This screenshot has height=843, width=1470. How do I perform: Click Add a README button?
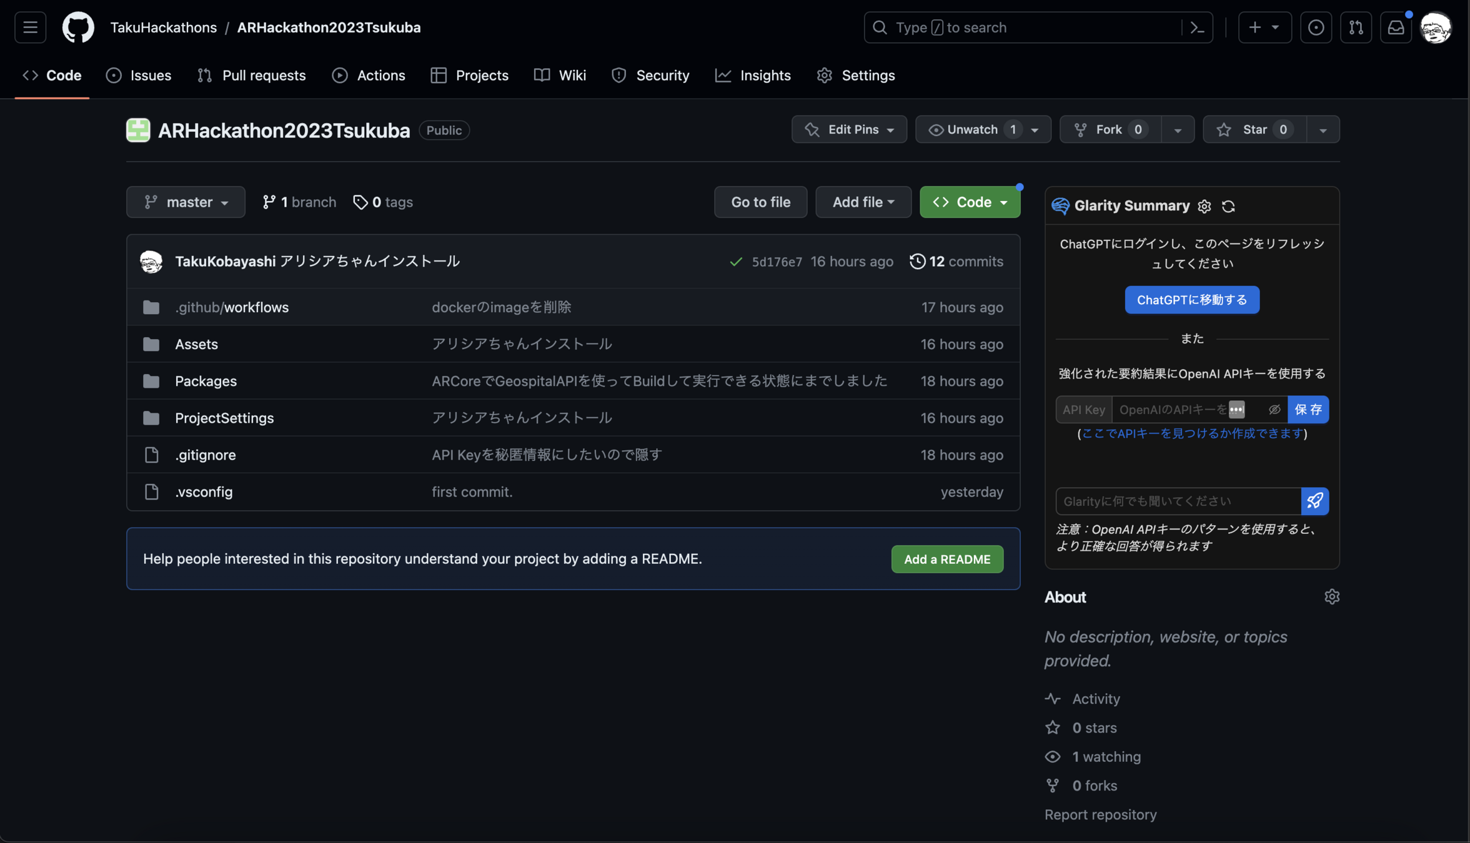(x=946, y=560)
